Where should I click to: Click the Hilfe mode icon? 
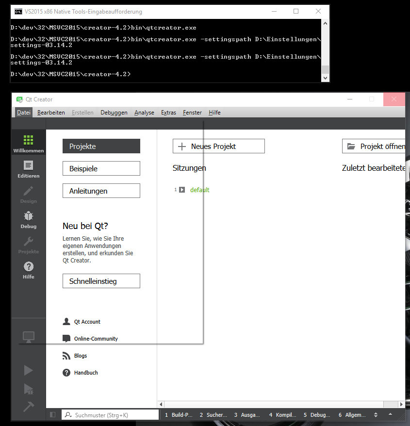[x=28, y=269]
